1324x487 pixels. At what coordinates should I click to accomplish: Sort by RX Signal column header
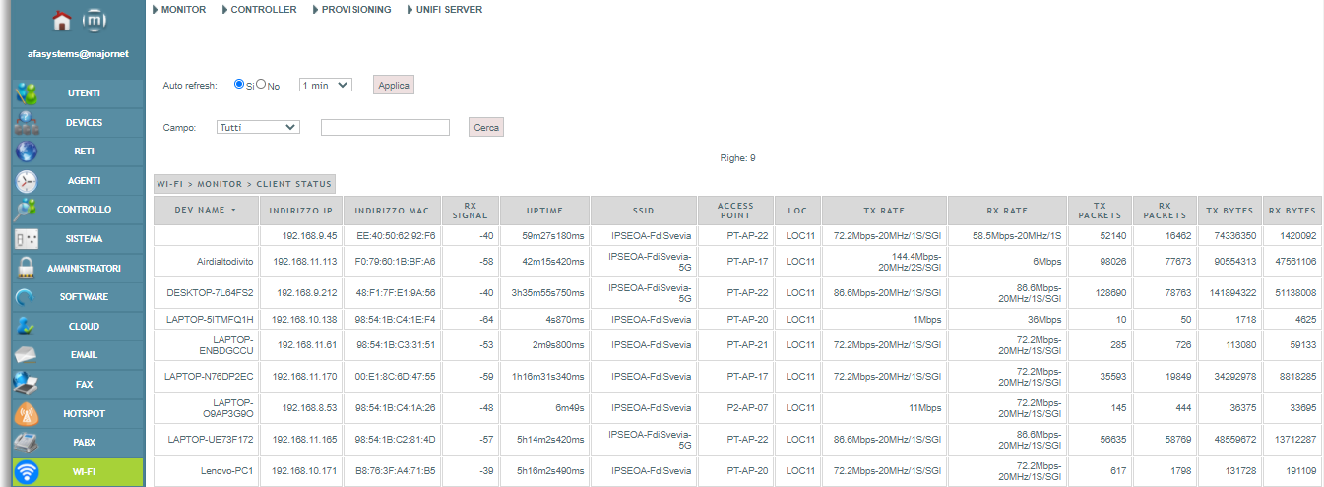[470, 211]
